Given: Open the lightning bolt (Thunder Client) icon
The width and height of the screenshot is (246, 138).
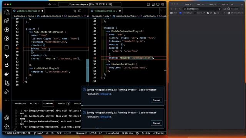Looking at the screenshot, I should click(x=7, y=30).
